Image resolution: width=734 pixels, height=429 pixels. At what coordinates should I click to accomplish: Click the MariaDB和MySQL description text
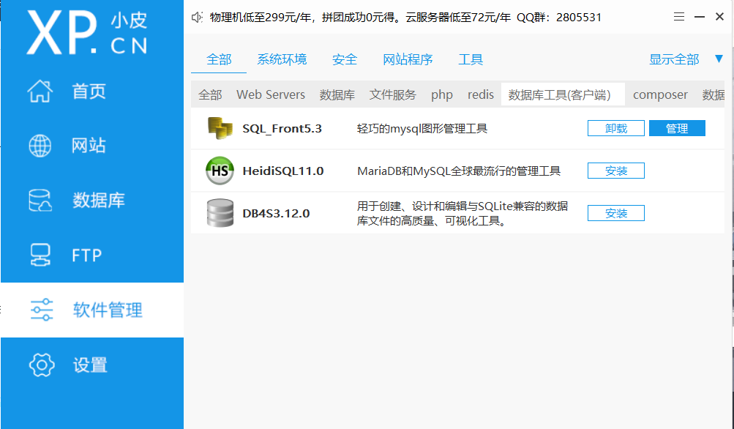pyautogui.click(x=459, y=171)
